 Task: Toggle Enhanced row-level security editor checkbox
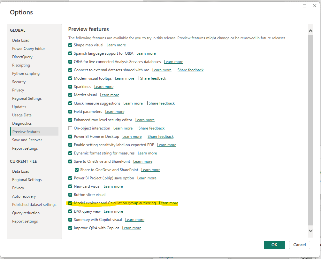pyautogui.click(x=70, y=120)
